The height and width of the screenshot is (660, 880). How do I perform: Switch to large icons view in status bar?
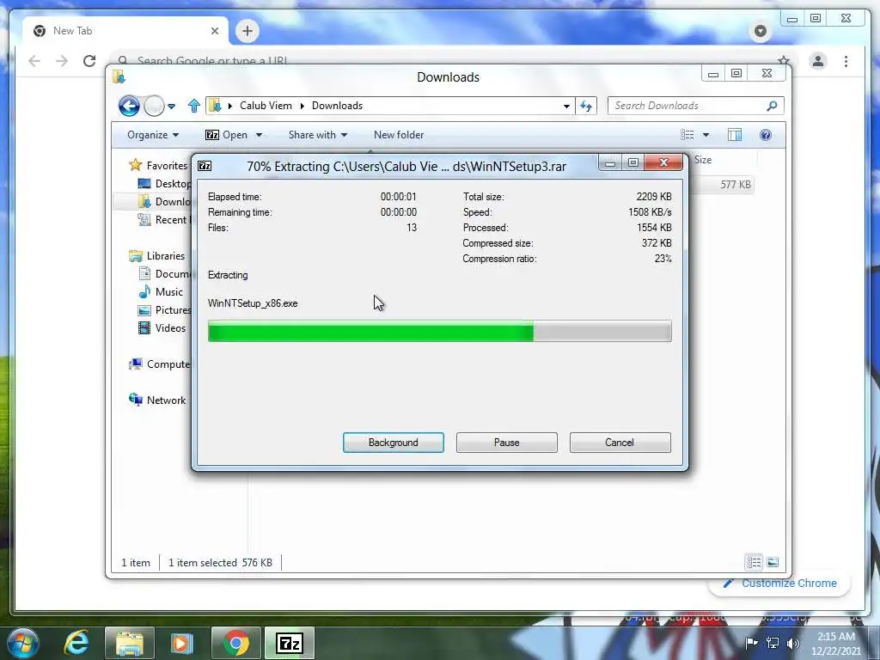[x=773, y=562]
